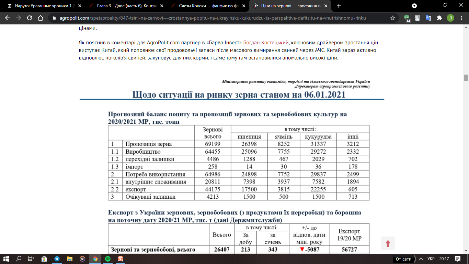469x264 pixels.
Task: Click the Потреба використання row label
Action: pos(156,174)
